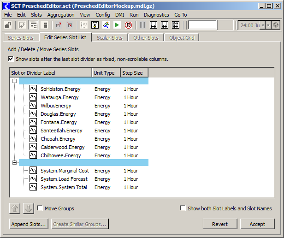Click the import arrow toolbar icon
The image size is (284, 238).
click(70, 25)
